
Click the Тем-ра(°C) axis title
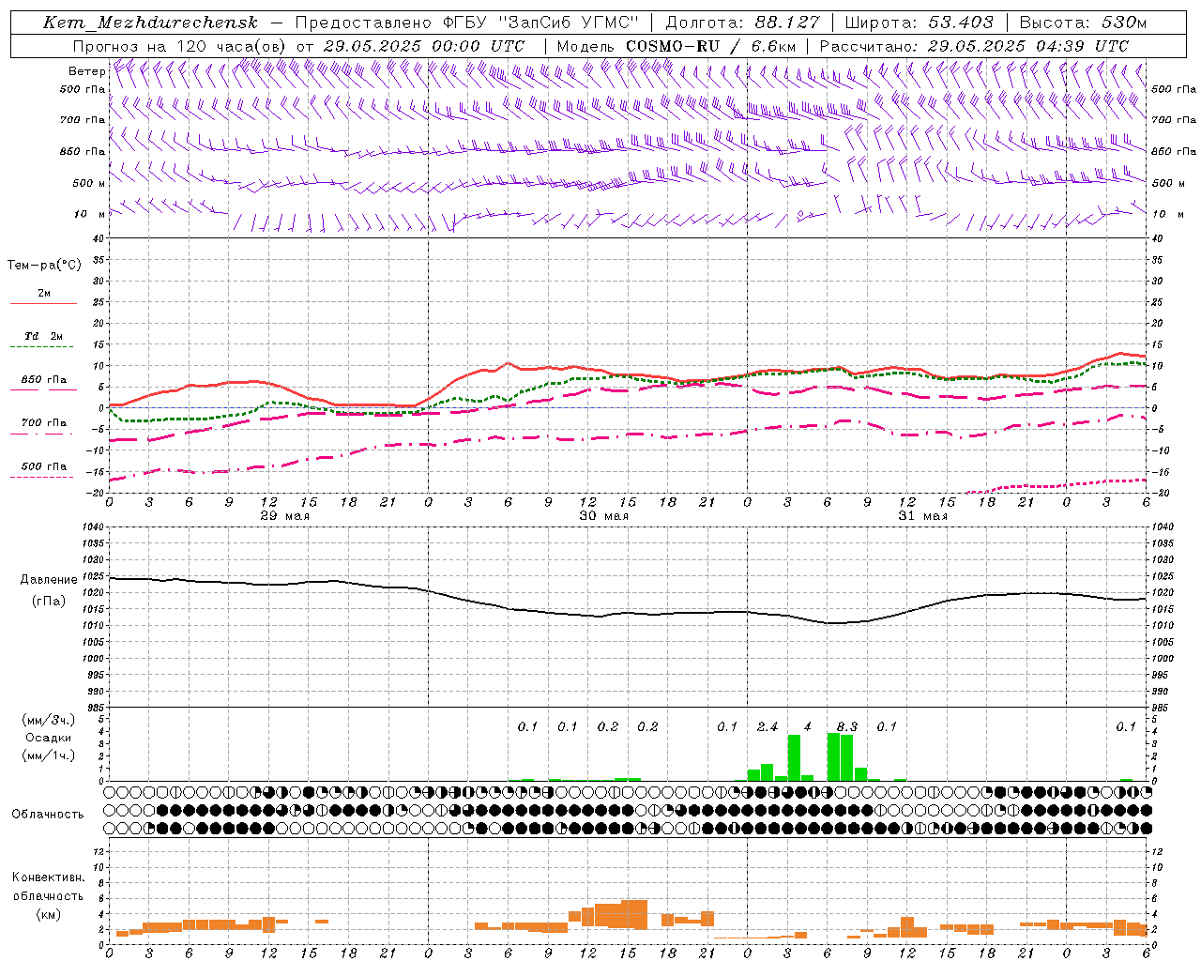click(44, 266)
